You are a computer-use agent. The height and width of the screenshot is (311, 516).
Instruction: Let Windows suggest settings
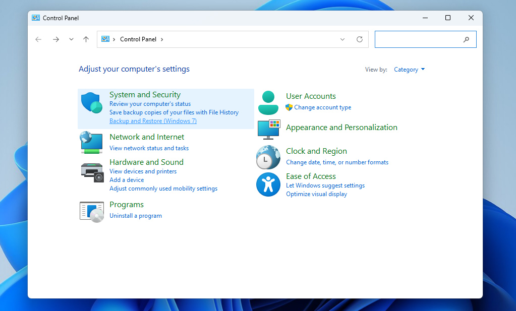(325, 185)
